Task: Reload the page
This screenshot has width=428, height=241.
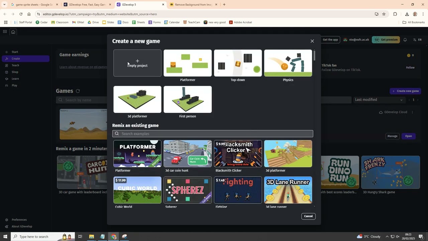Action: coord(21,14)
